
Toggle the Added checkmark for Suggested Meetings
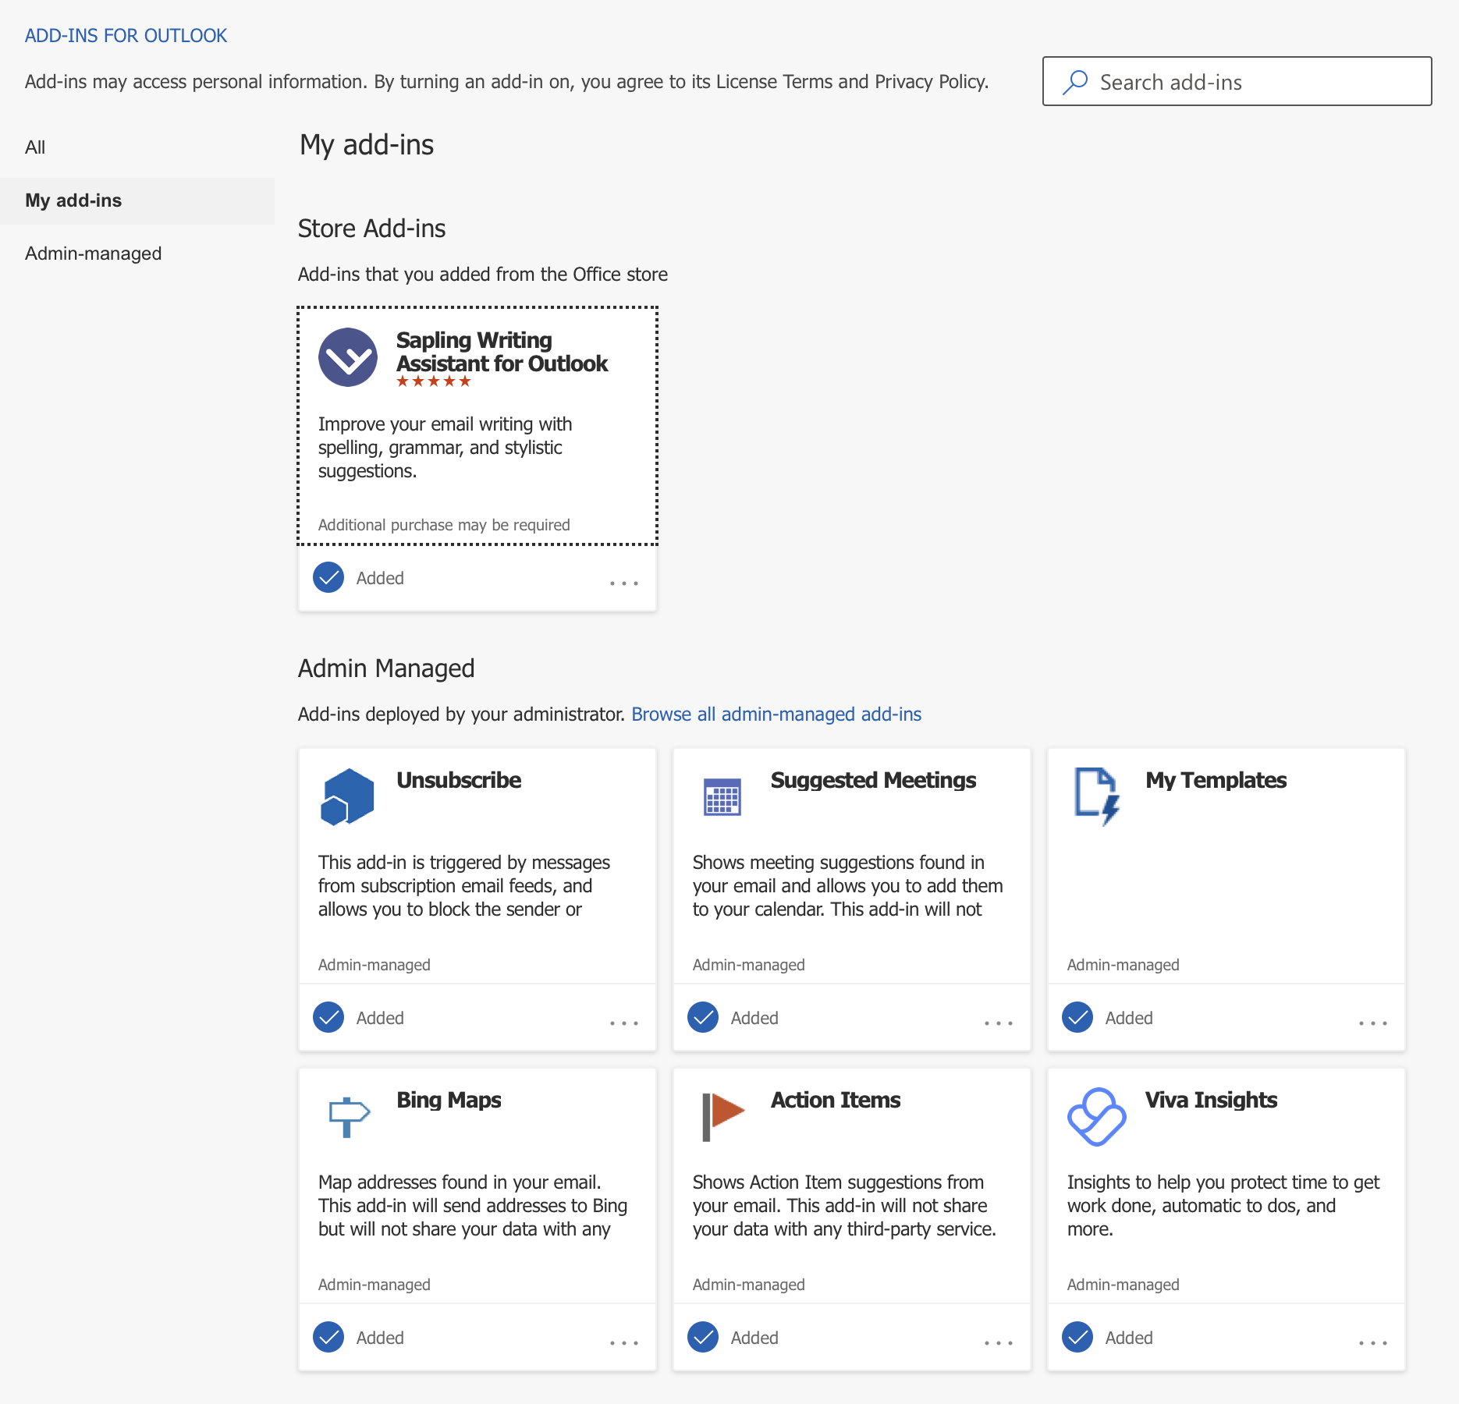(x=703, y=1017)
